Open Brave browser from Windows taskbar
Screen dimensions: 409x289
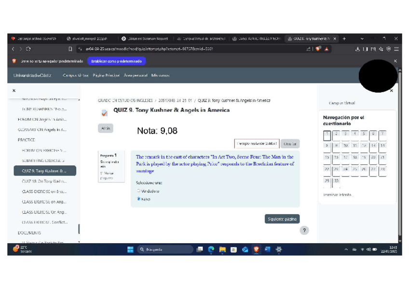click(256, 249)
